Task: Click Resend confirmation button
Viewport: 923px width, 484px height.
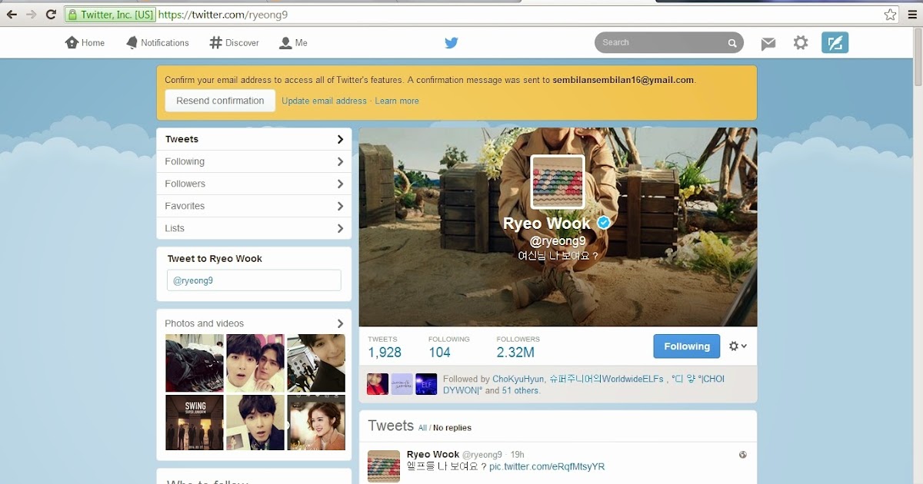Action: 220,101
